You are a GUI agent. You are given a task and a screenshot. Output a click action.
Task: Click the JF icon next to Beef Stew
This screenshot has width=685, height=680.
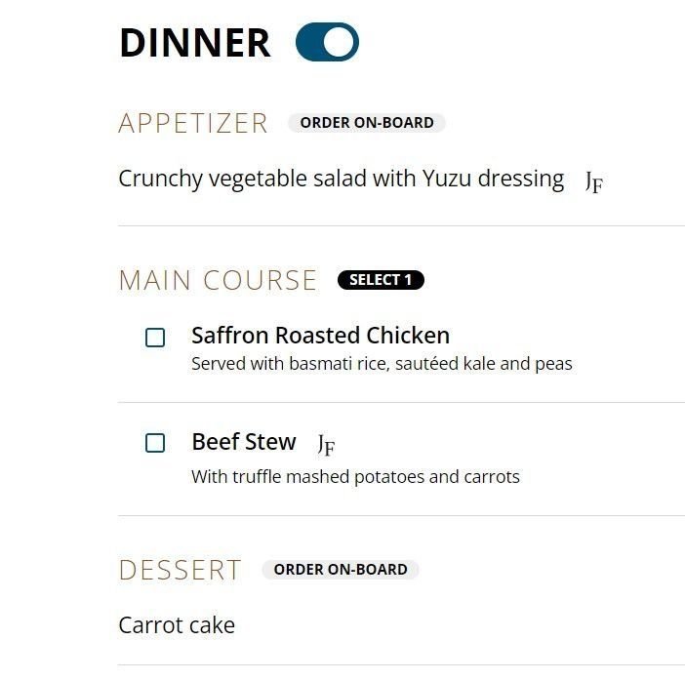(326, 445)
